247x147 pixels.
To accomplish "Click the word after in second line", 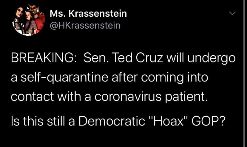I will pyautogui.click(x=125, y=77).
